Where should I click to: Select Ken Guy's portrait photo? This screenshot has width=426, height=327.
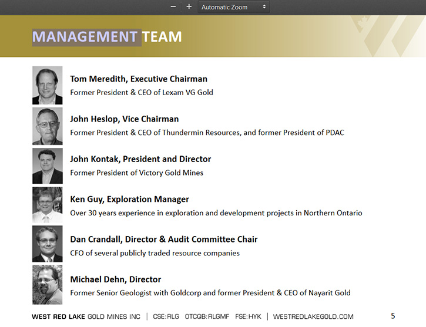click(x=47, y=205)
